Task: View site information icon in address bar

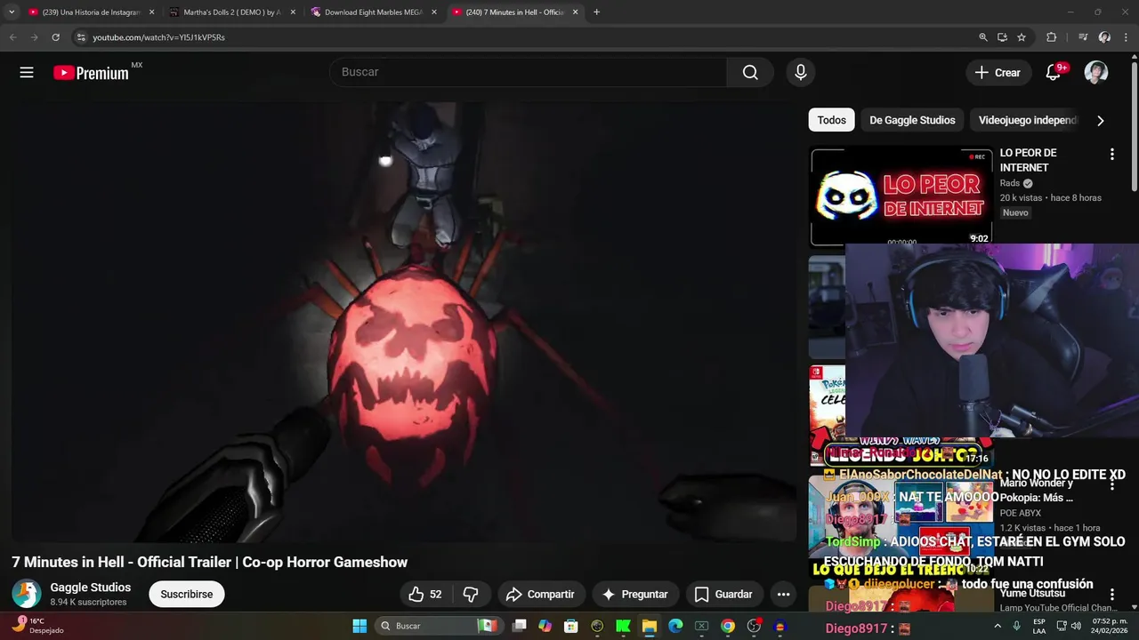Action: (81, 37)
